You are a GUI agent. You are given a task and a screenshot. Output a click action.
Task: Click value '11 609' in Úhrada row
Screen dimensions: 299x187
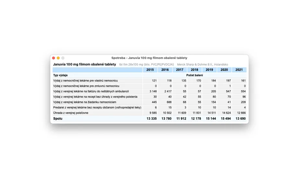point(182,113)
